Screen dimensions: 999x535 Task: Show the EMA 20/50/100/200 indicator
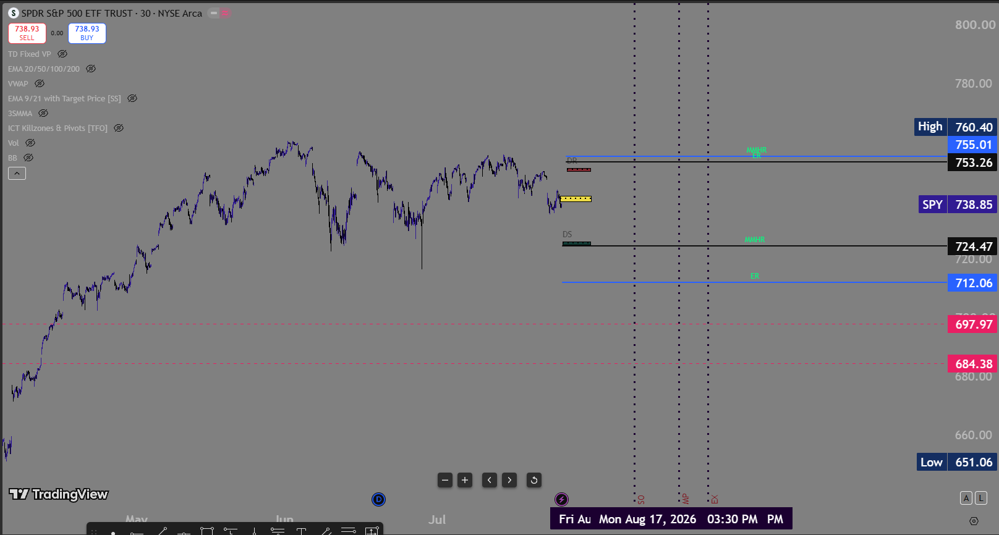click(x=91, y=69)
